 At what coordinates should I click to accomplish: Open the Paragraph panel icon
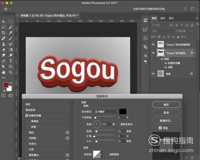[x=145, y=62]
